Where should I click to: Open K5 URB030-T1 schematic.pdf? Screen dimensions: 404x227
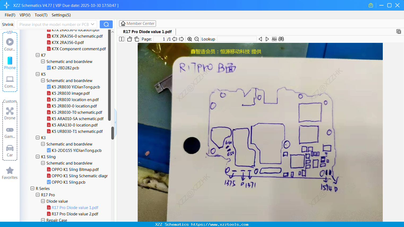click(x=77, y=131)
